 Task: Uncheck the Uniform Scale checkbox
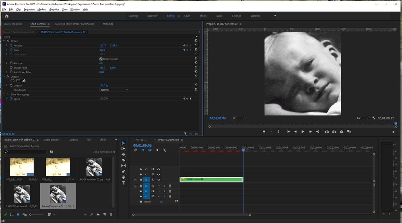click(x=101, y=59)
